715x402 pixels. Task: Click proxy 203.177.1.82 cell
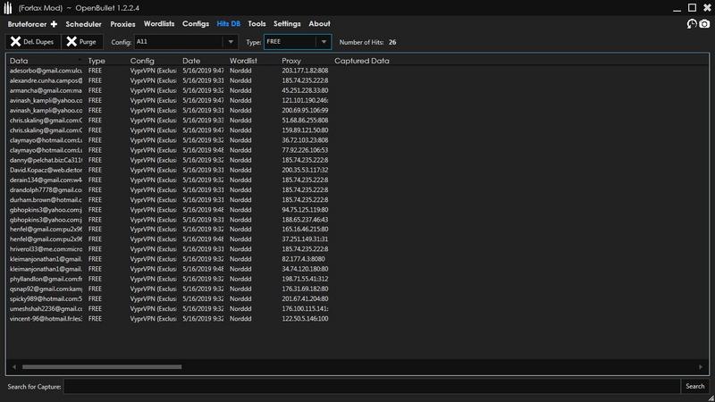pos(305,71)
